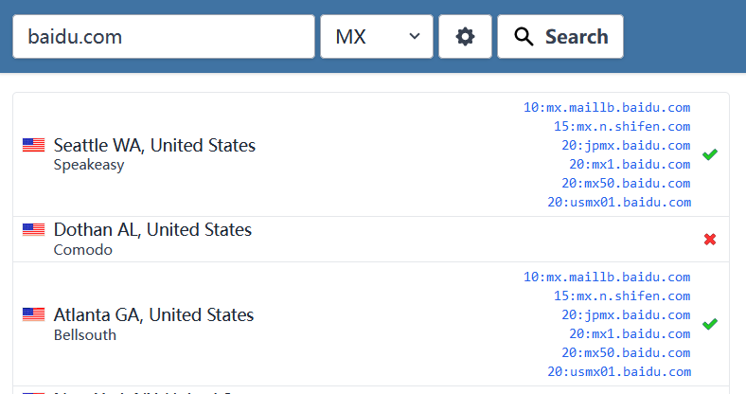Open 10:mx.maillb.baidu.com link in Atlanta row
This screenshot has width=746, height=394.
coord(607,277)
